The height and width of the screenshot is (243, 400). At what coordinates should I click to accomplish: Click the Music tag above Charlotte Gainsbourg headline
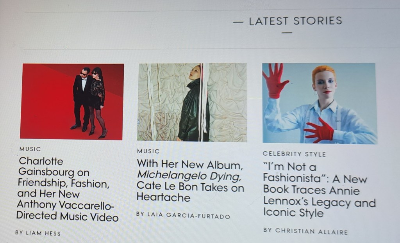click(x=30, y=149)
